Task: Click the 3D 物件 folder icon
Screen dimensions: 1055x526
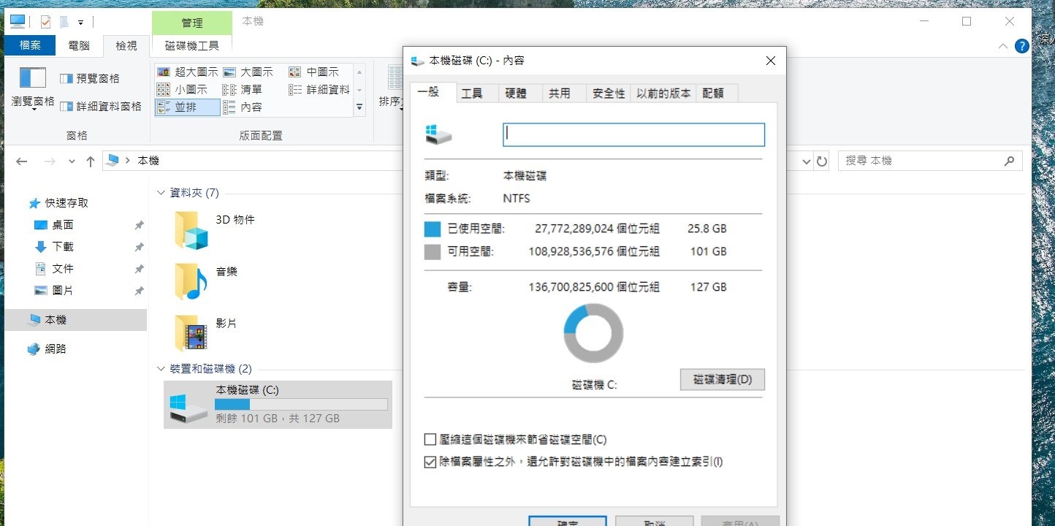Action: 191,230
